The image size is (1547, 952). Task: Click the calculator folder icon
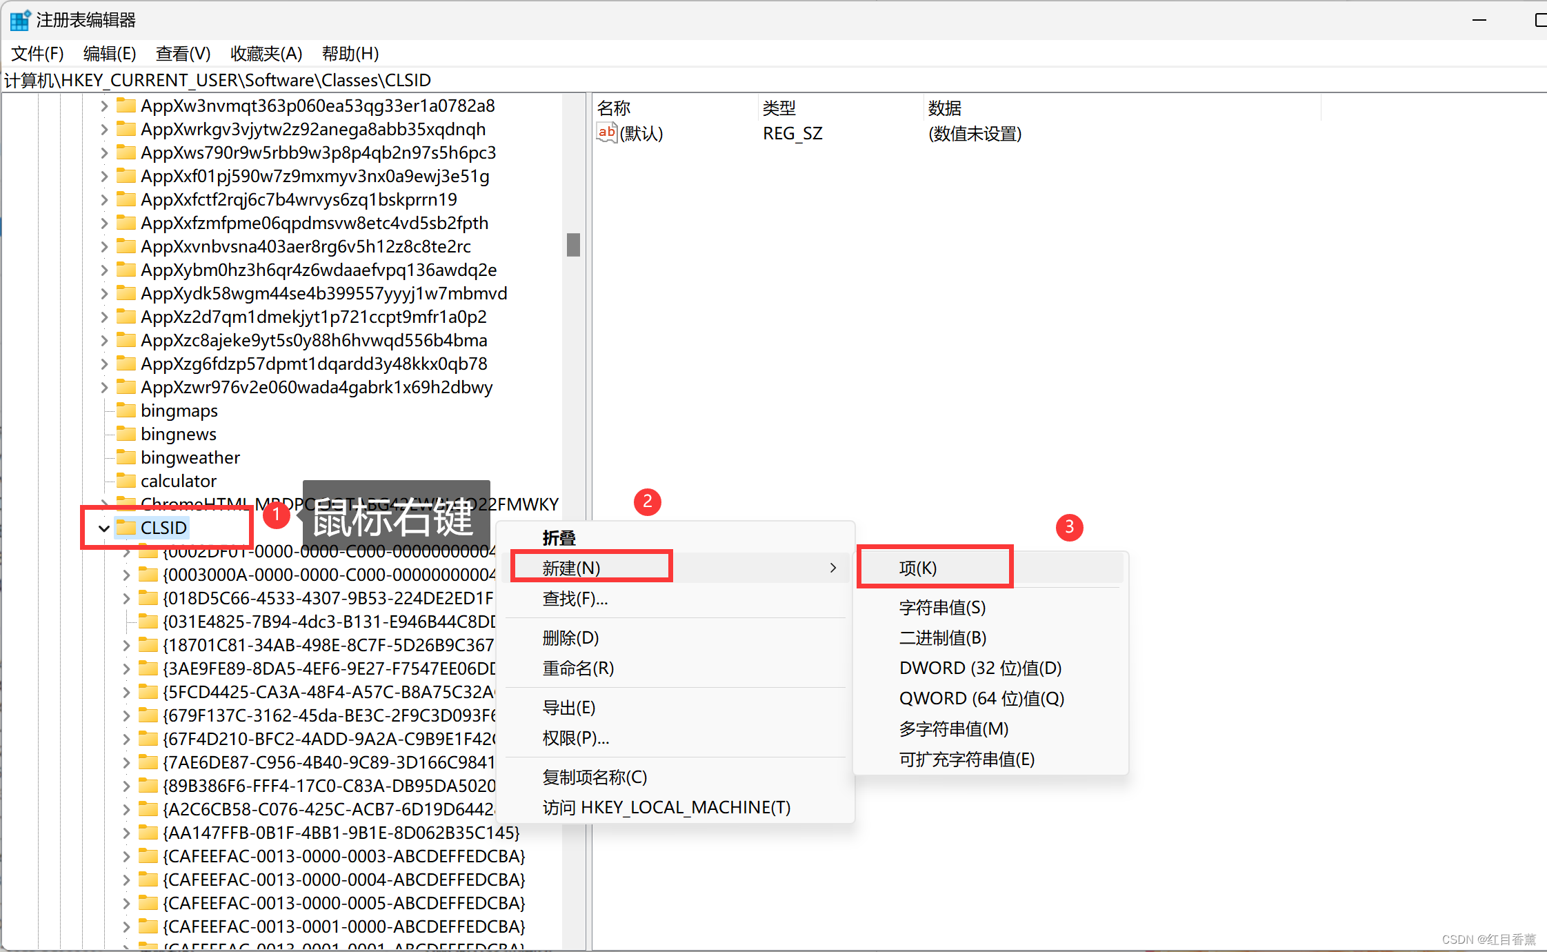[126, 481]
